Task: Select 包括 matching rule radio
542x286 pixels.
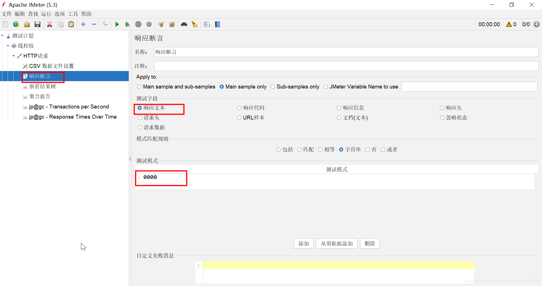Action: (x=279, y=150)
